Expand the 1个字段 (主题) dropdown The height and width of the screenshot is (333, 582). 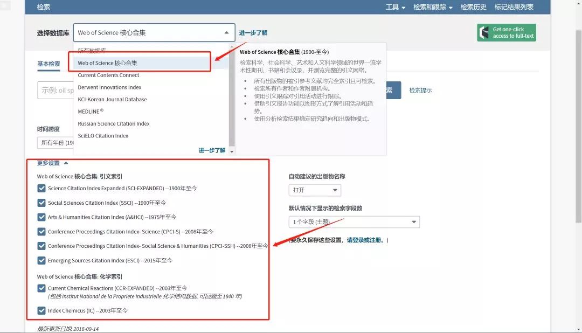click(x=354, y=222)
